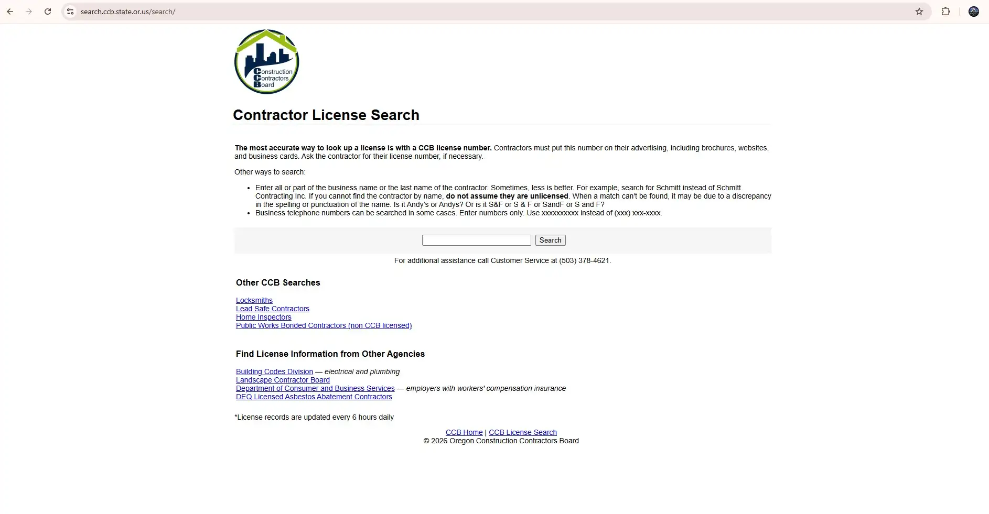
Task: Click the Customer Service phone number text
Action: pyautogui.click(x=584, y=260)
